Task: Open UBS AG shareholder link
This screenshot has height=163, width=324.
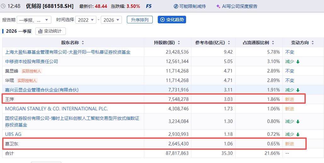Action: pos(13,134)
